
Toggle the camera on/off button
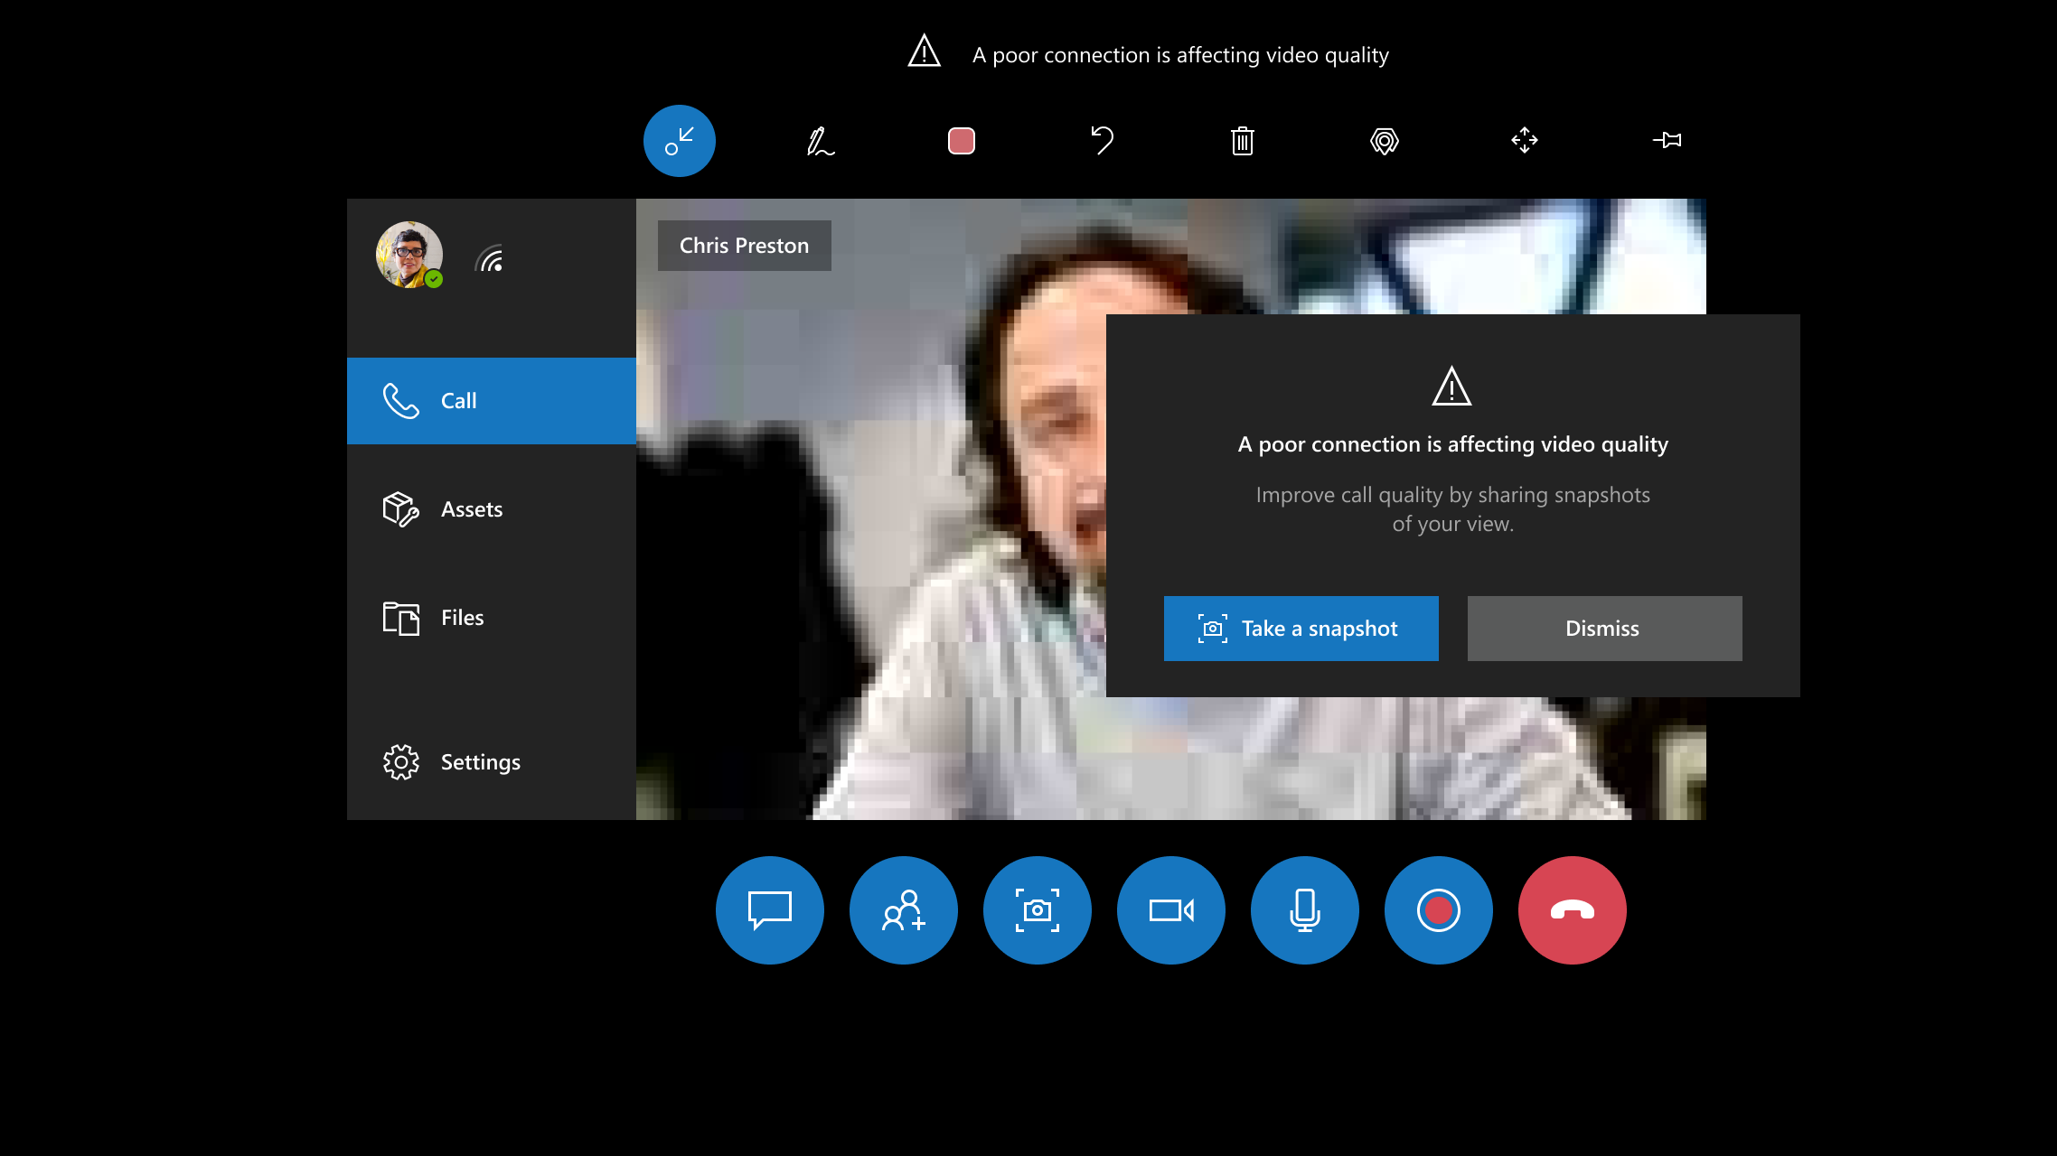coord(1171,910)
